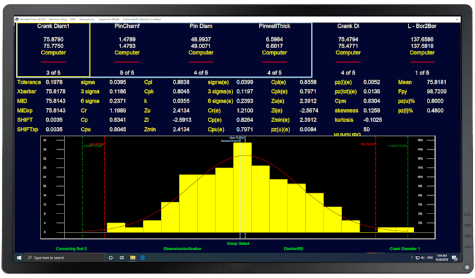This screenshot has width=475, height=278.
Task: Click the Type here to search box
Action: point(65,258)
